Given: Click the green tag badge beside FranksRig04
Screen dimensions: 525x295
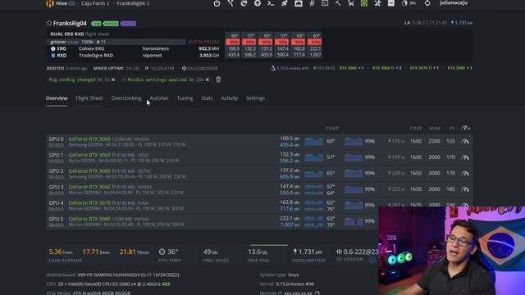Looking at the screenshot, I should point(96,24).
